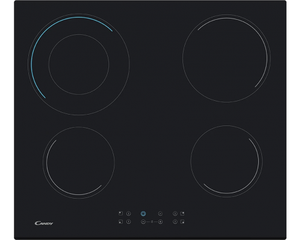Select the rear-right zone circle key
This screenshot has width=301, height=240.
pos(175,214)
